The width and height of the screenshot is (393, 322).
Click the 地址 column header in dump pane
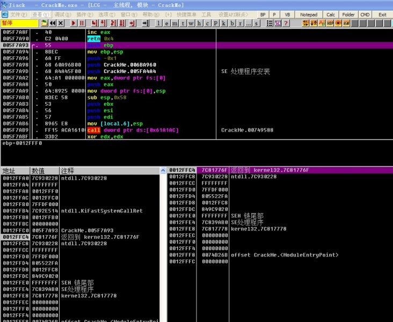coord(15,171)
